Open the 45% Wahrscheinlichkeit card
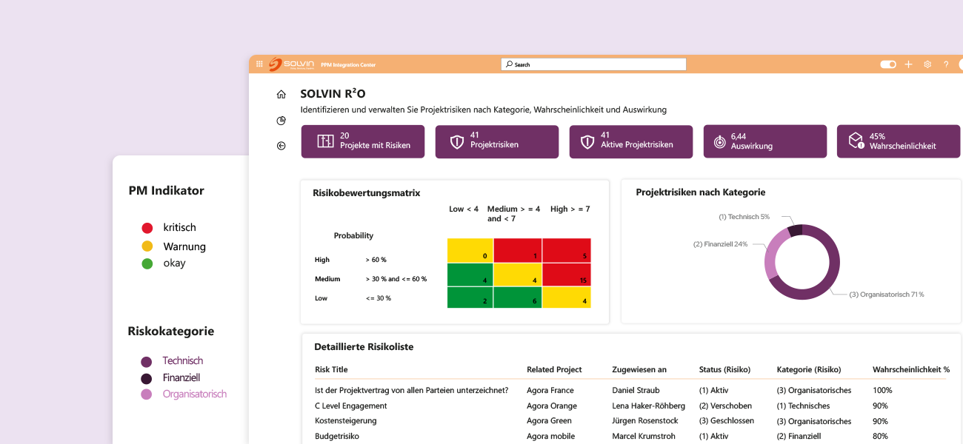This screenshot has width=963, height=444. (x=899, y=141)
